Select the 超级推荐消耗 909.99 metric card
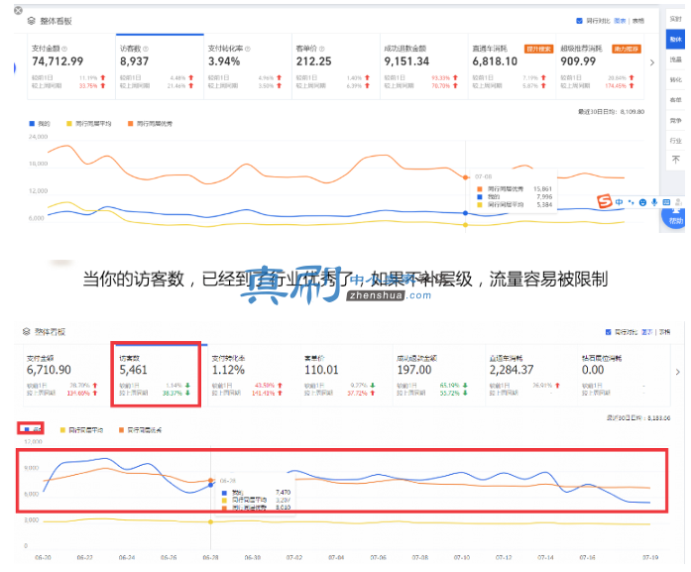This screenshot has width=691, height=572. (x=600, y=66)
